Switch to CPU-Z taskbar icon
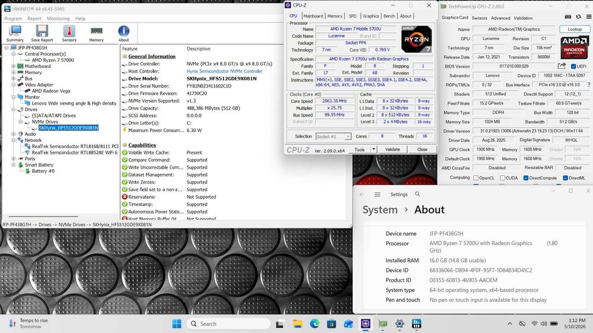This screenshot has width=593, height=333. pos(365,324)
